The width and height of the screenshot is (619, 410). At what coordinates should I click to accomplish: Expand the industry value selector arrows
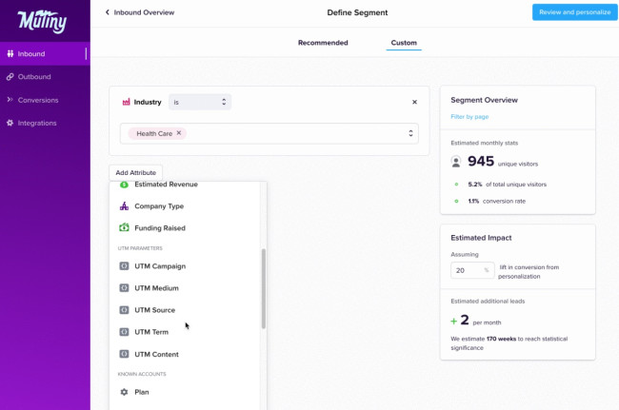point(410,133)
